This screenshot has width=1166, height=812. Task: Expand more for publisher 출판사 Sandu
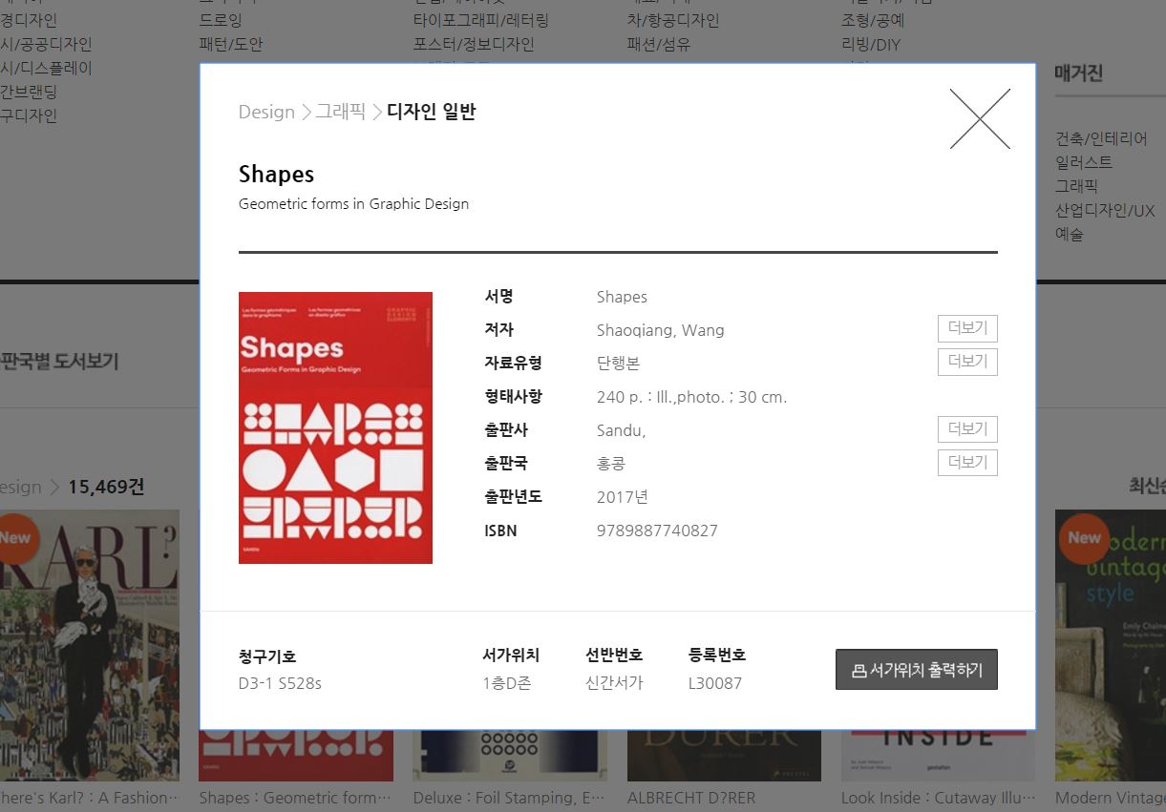click(x=966, y=429)
